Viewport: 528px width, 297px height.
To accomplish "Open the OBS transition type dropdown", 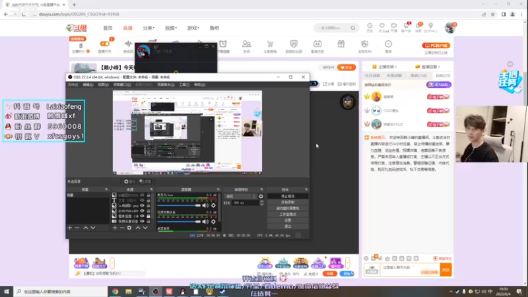I will (x=240, y=196).
